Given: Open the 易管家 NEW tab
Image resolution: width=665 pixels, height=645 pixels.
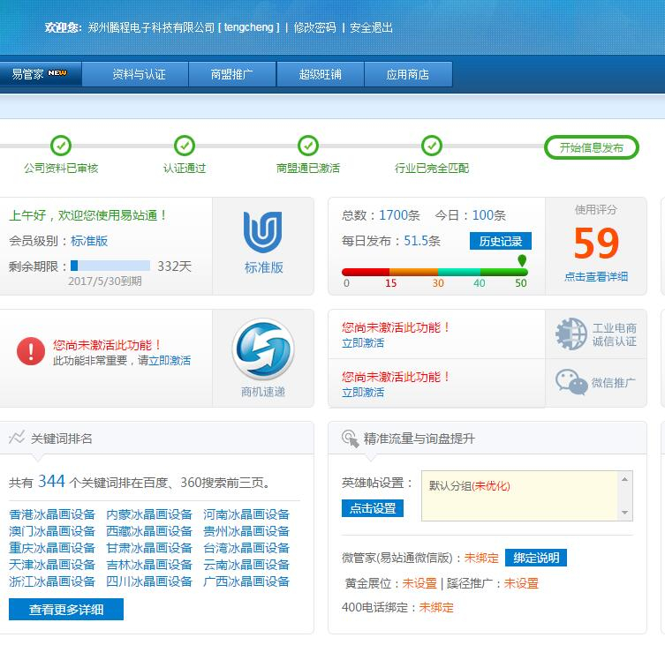Looking at the screenshot, I should (x=41, y=74).
